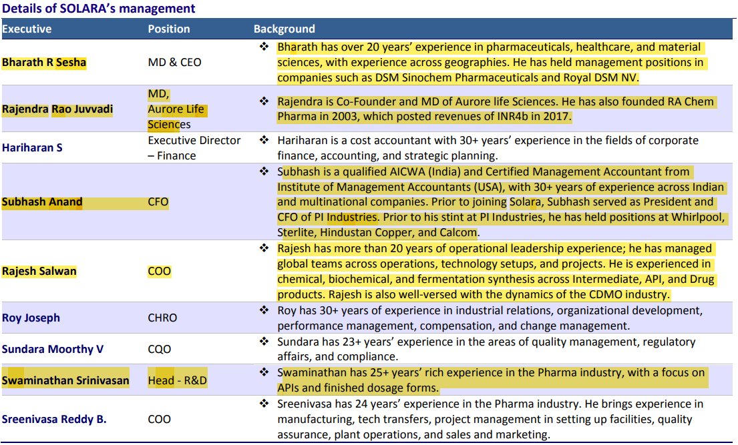Click the name 'Rajendra Rao Juvvadi'
This screenshot has height=445, width=738.
point(57,109)
